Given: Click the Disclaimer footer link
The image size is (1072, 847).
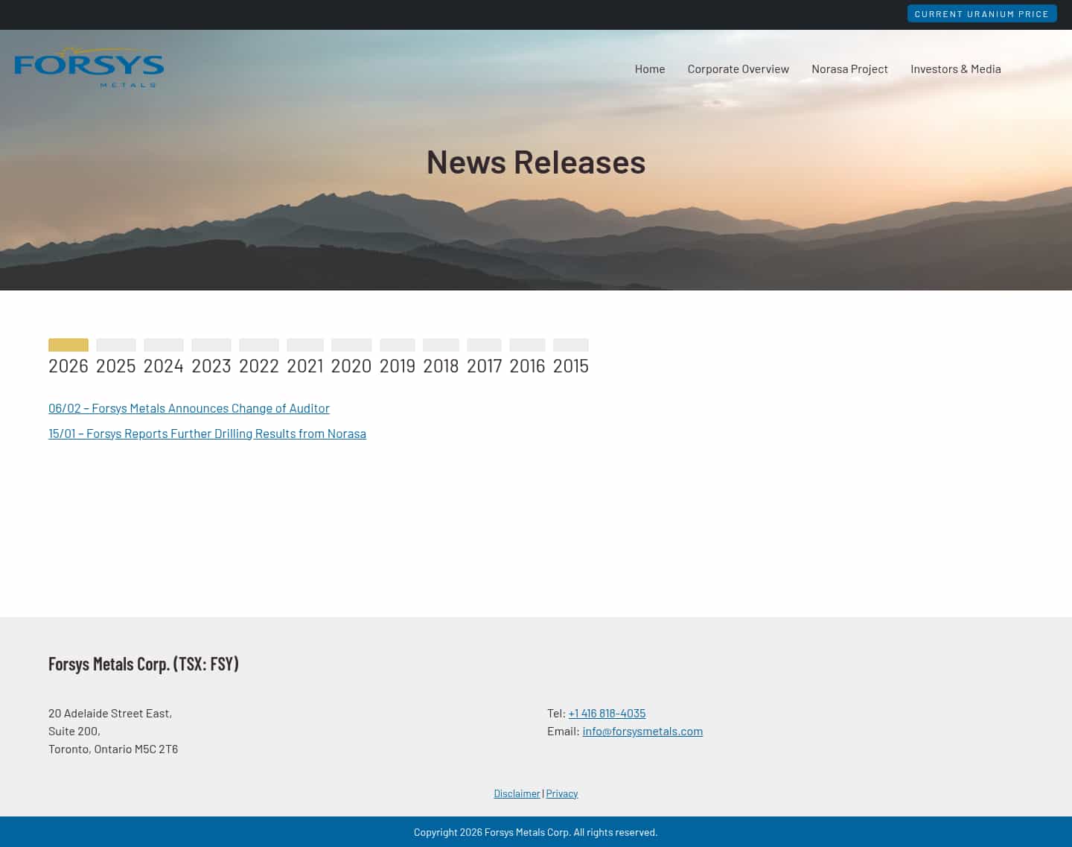Looking at the screenshot, I should click(517, 793).
